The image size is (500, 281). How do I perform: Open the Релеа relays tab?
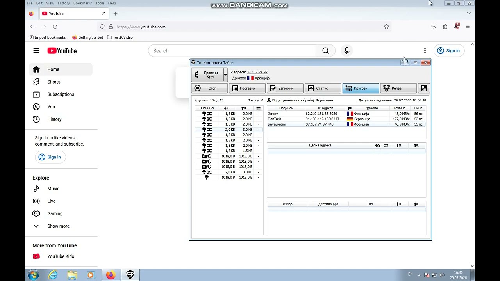point(398,88)
